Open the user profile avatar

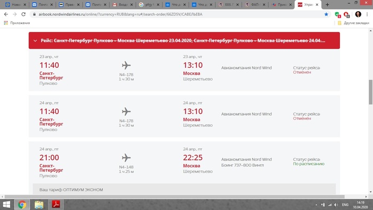coord(358,14)
